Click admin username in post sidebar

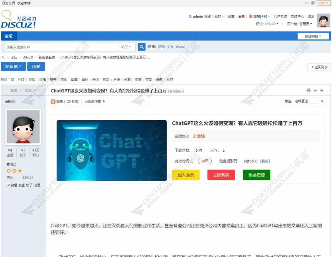coord(10,101)
